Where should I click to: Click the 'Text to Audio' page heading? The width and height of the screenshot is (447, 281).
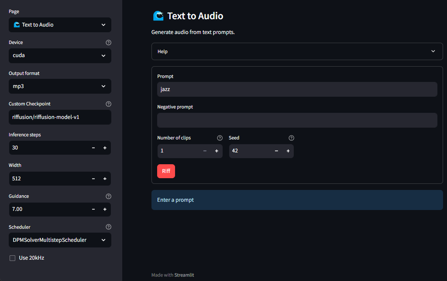[x=195, y=16]
